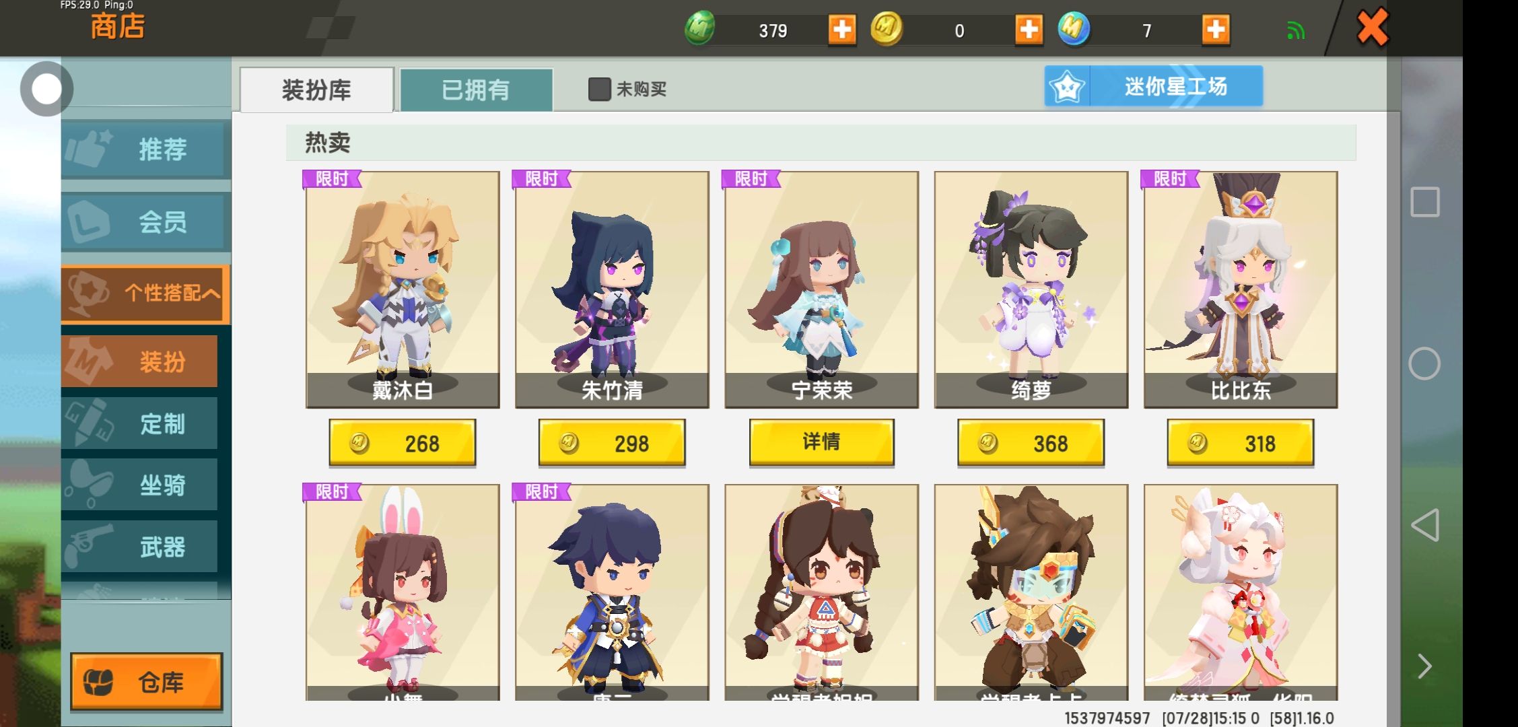
Task: Purchase 绮萝 skin for 368 coins
Action: point(1031,443)
